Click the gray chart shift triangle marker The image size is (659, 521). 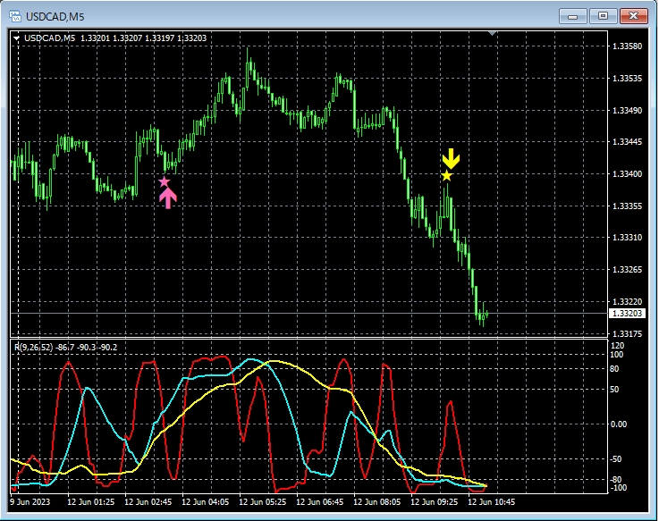pos(491,34)
